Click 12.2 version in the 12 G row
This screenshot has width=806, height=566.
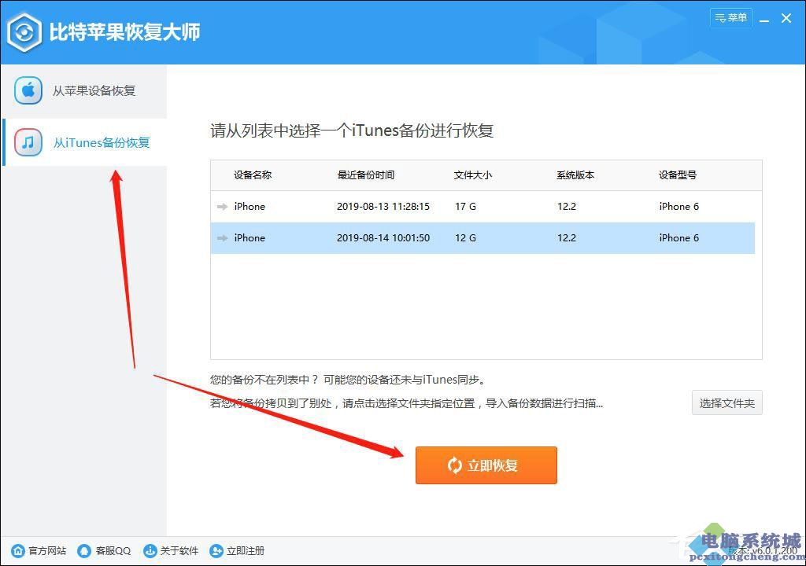point(567,238)
